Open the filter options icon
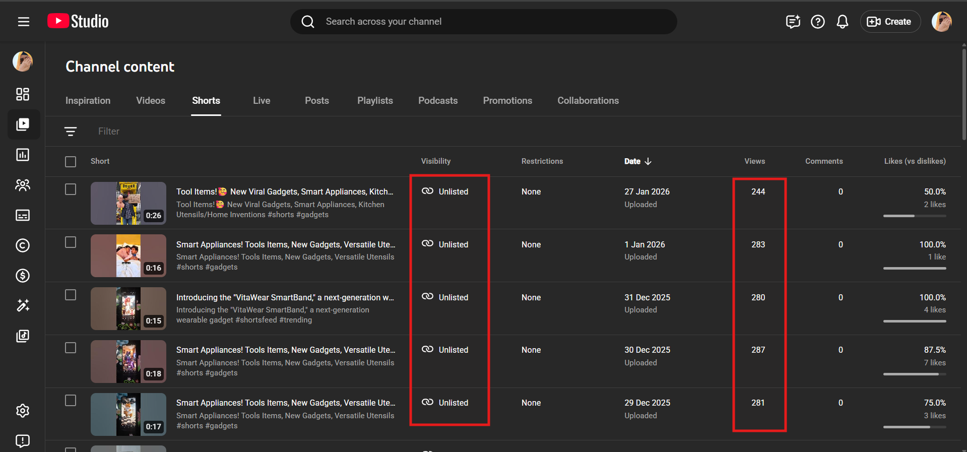This screenshot has height=452, width=967. pyautogui.click(x=71, y=132)
